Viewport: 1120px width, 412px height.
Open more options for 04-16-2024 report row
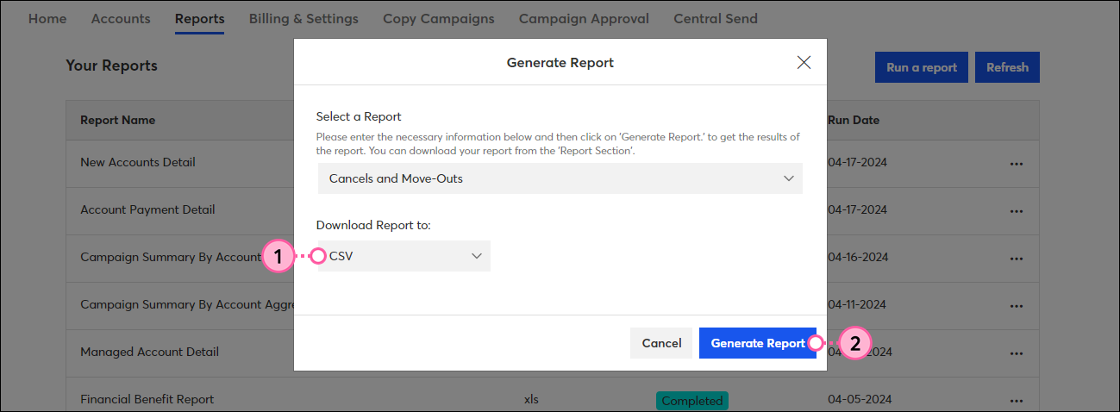click(x=1016, y=258)
